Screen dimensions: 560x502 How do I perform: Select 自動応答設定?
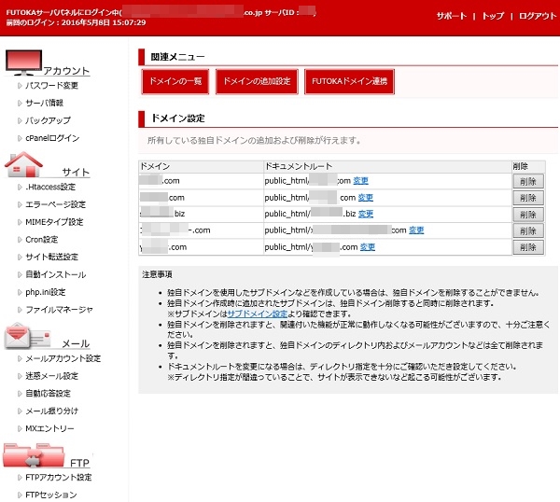pos(48,394)
